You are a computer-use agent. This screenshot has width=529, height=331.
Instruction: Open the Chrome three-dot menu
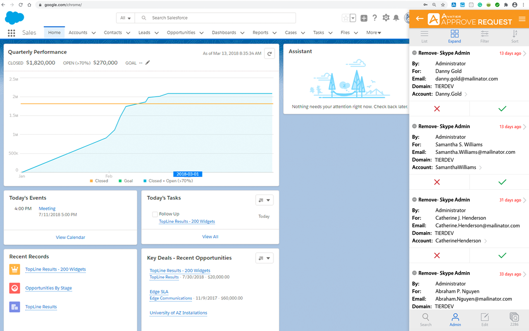click(524, 5)
